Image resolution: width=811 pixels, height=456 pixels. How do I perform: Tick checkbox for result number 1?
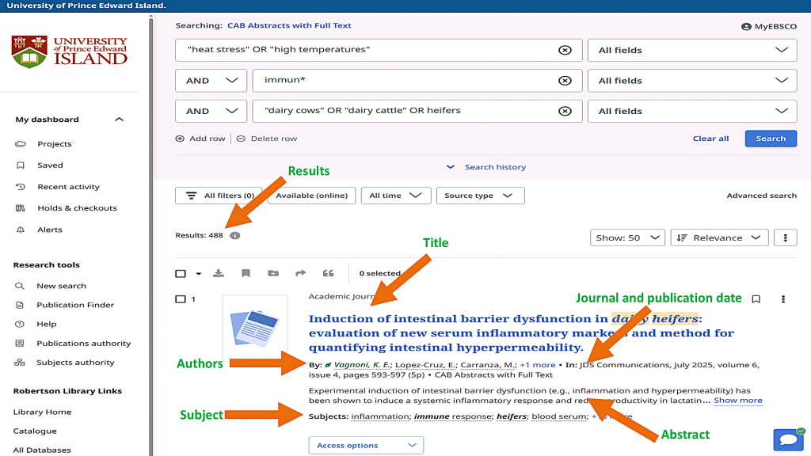coord(181,299)
